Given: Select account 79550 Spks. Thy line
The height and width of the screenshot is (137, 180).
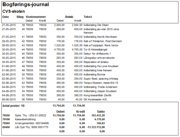Looking at the screenshot, I should [x=54, y=115].
